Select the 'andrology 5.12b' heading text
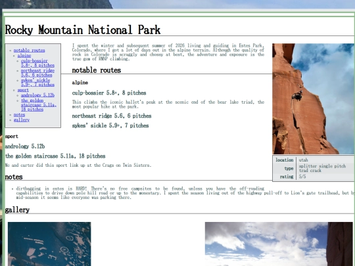The width and height of the screenshot is (355, 266). click(x=25, y=146)
